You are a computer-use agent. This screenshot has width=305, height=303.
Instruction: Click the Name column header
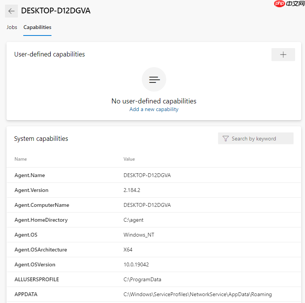point(21,159)
